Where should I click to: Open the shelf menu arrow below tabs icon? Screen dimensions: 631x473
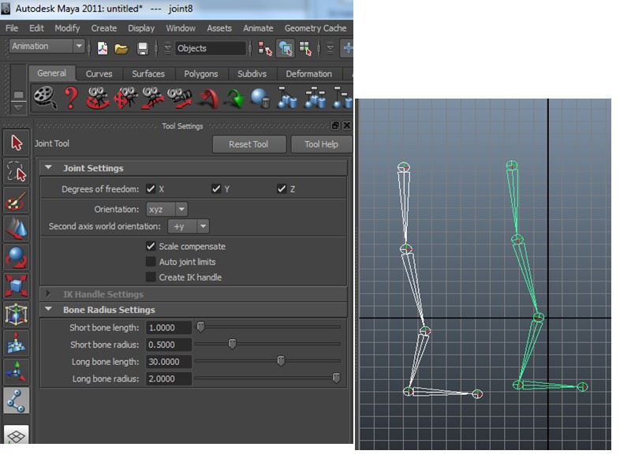tap(18, 108)
